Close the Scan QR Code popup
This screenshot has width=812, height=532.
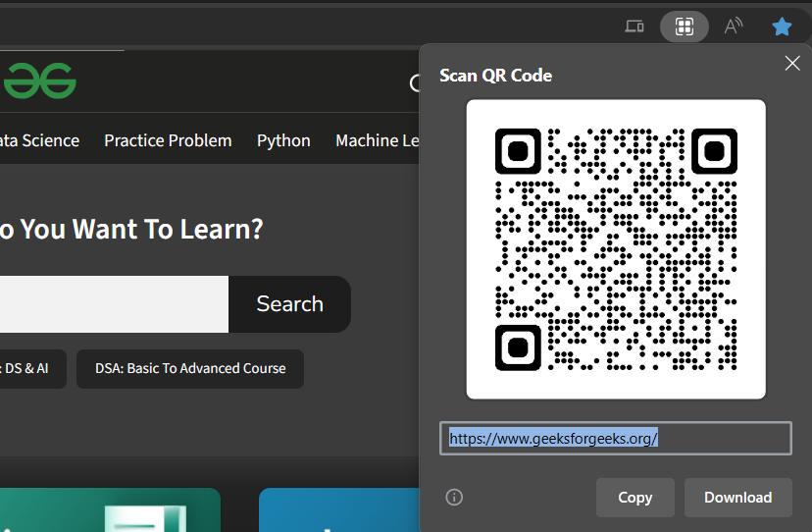(792, 63)
